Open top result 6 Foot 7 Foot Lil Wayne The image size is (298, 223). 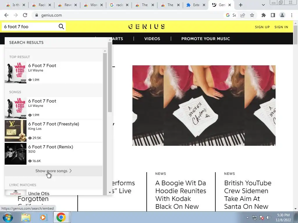(54, 72)
